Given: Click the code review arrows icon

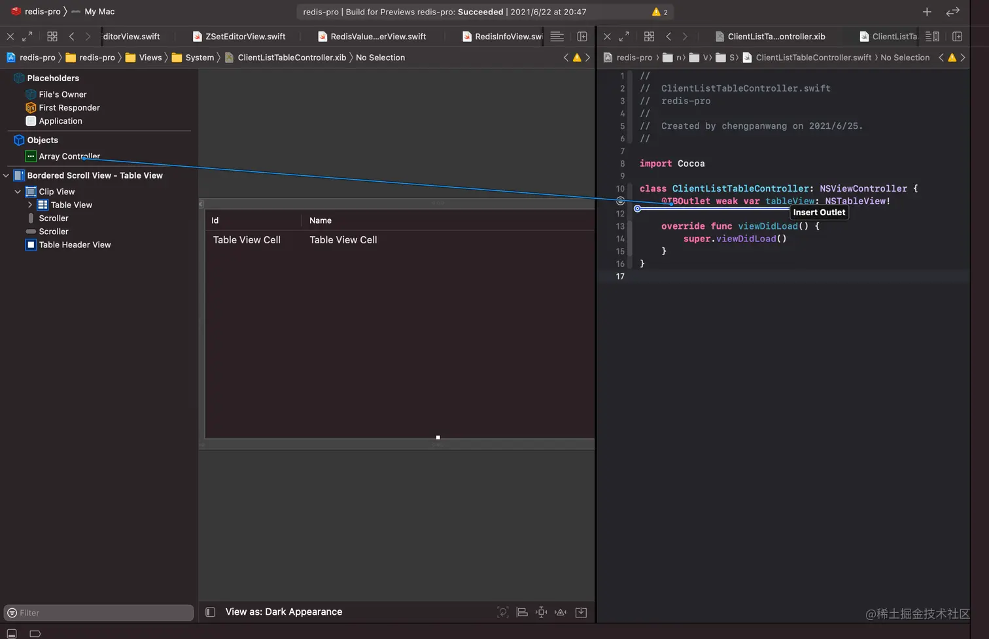Looking at the screenshot, I should coord(952,12).
